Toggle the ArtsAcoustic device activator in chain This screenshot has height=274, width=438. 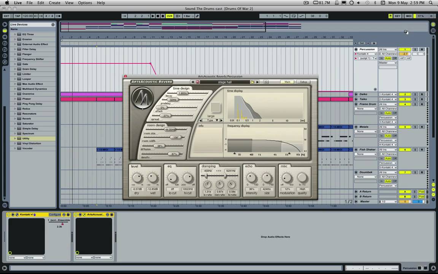coord(76,215)
